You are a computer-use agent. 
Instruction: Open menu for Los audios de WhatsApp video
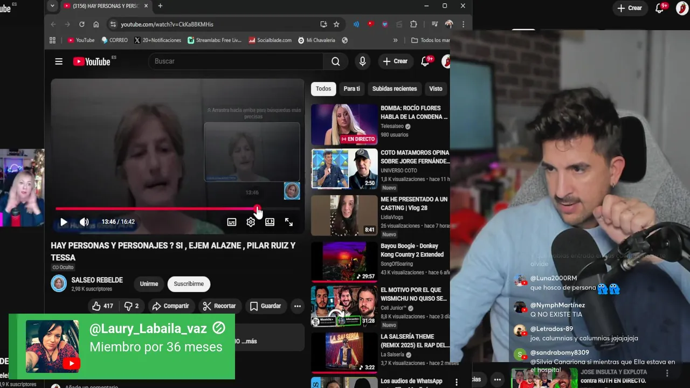[x=457, y=382]
